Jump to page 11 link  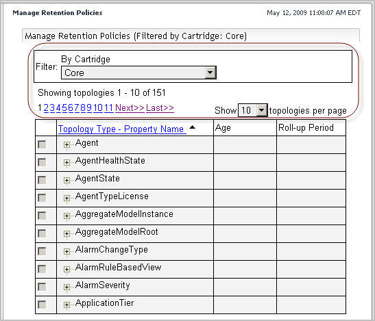pos(108,108)
